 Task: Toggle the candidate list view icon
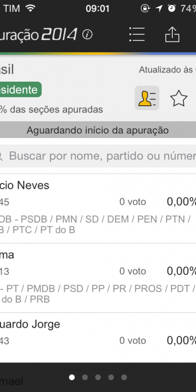pos(147,98)
